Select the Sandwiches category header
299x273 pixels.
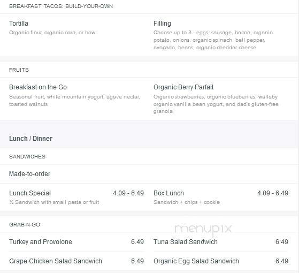[27, 157]
